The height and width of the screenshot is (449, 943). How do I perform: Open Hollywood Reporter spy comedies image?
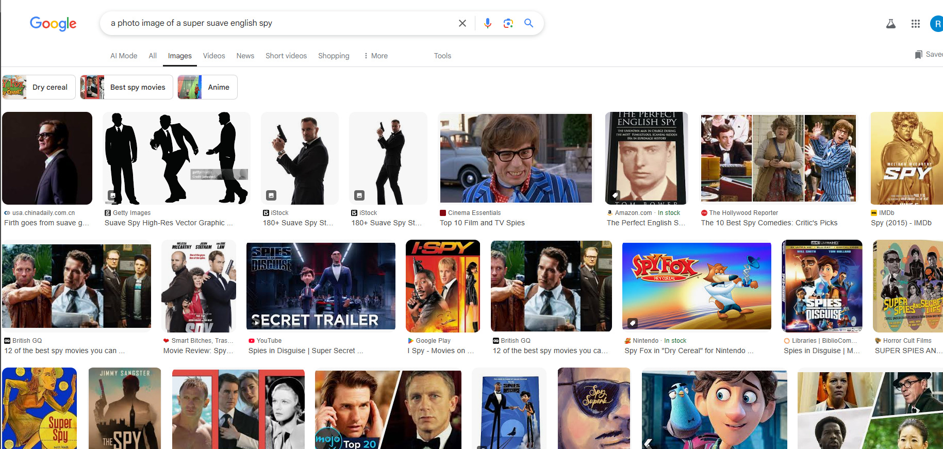coord(779,158)
